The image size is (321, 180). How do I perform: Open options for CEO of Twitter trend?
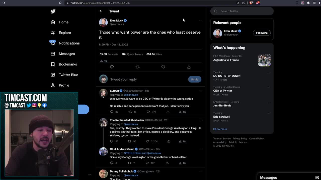269,87
